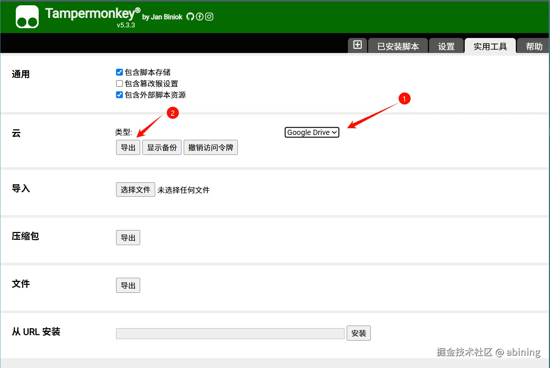Enable 包含篡改猴设置 checkbox
Screen dimensions: 550x368
tap(119, 83)
